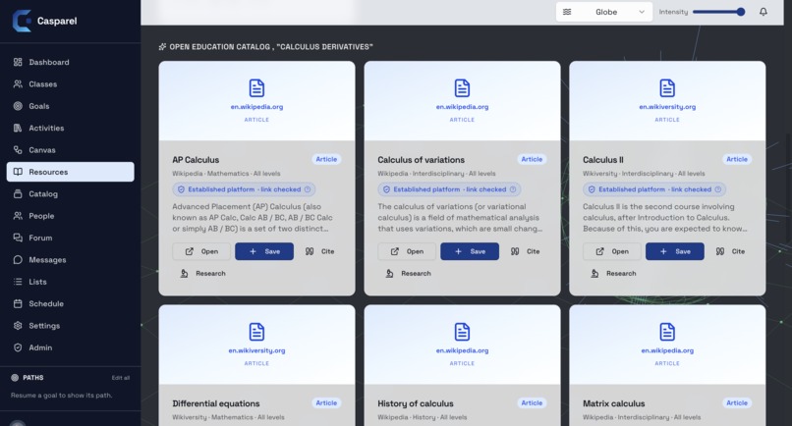Click the Differential equations title
The height and width of the screenshot is (426, 792).
pyautogui.click(x=216, y=403)
